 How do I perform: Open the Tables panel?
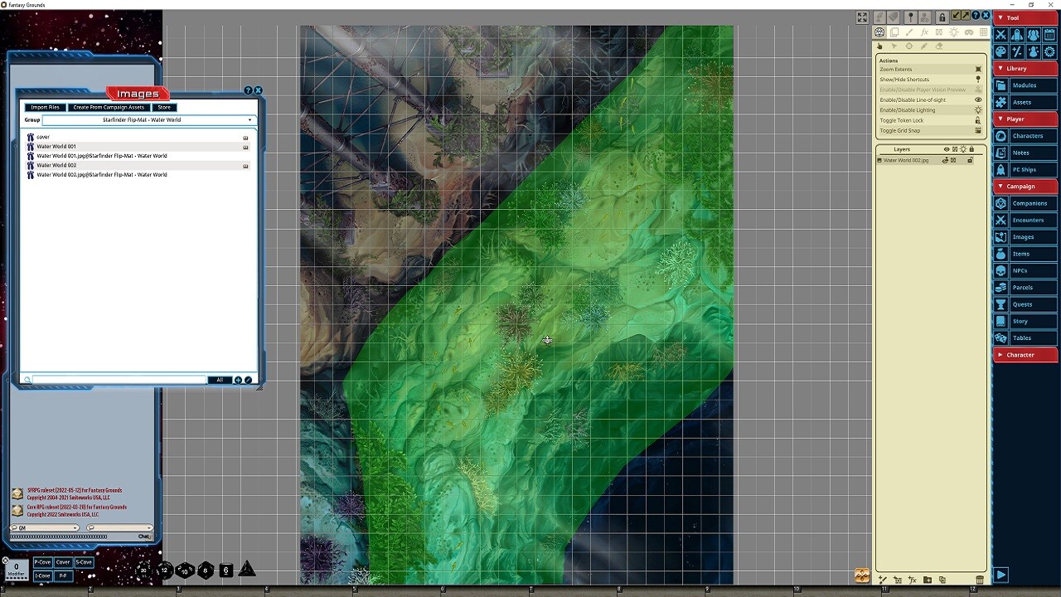[1028, 337]
